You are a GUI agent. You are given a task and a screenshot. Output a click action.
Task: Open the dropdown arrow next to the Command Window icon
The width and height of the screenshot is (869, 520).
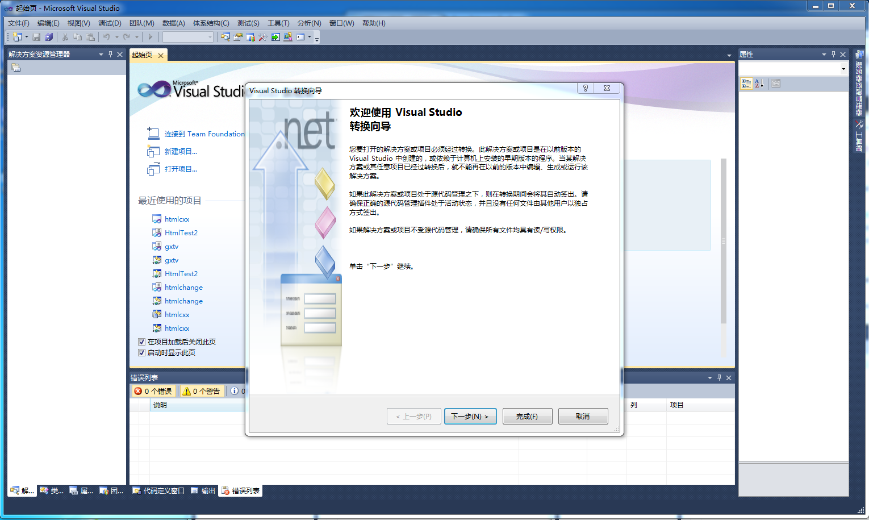[x=310, y=37]
